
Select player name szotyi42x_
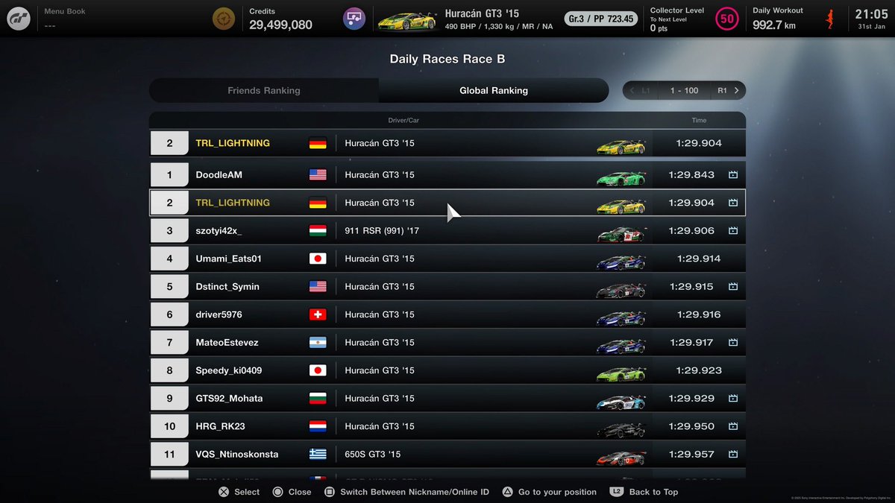click(219, 230)
